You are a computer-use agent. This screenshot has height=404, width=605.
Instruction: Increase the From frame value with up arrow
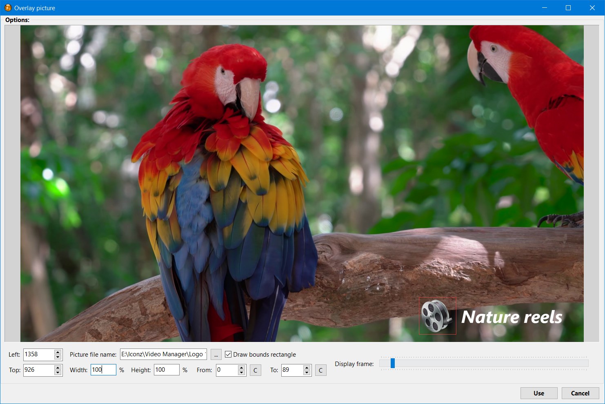(242, 367)
